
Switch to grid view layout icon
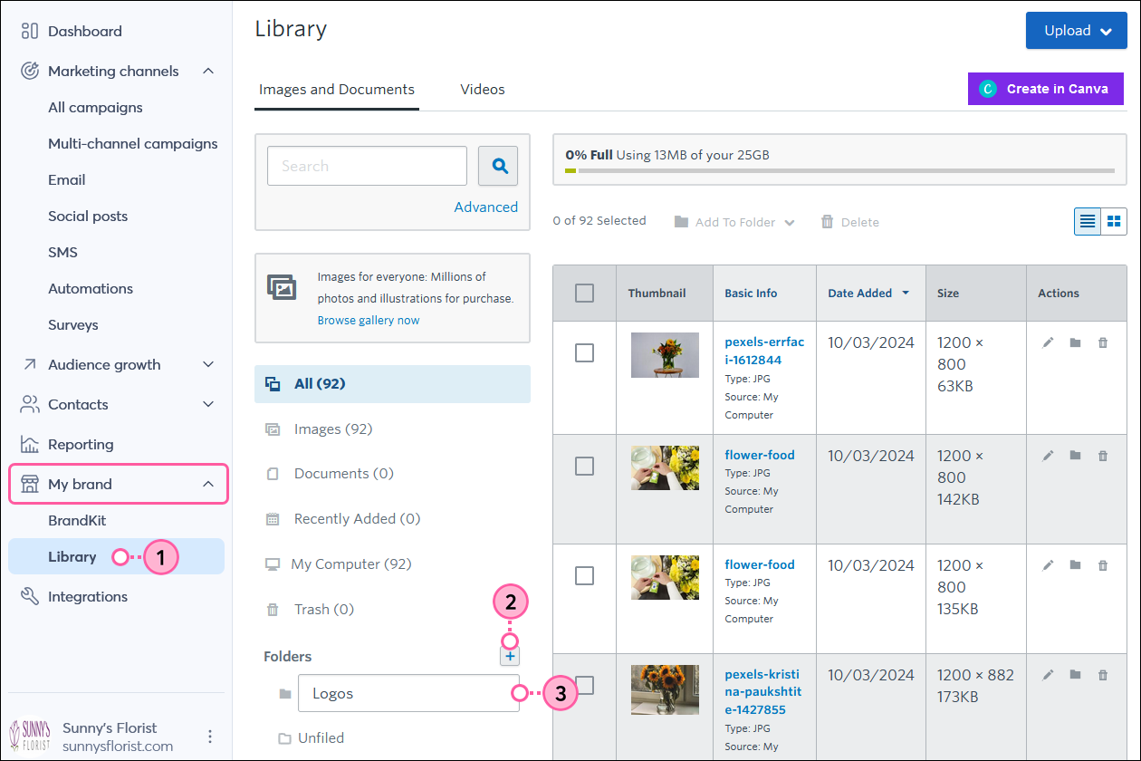pos(1114,221)
